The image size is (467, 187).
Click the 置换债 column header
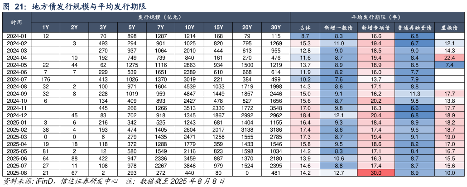coord(449,28)
